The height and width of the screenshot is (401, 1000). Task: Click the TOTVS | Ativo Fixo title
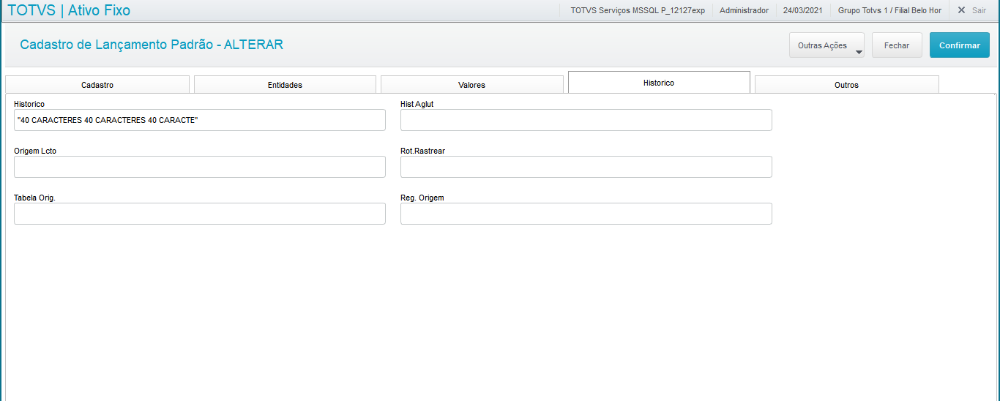coord(69,10)
